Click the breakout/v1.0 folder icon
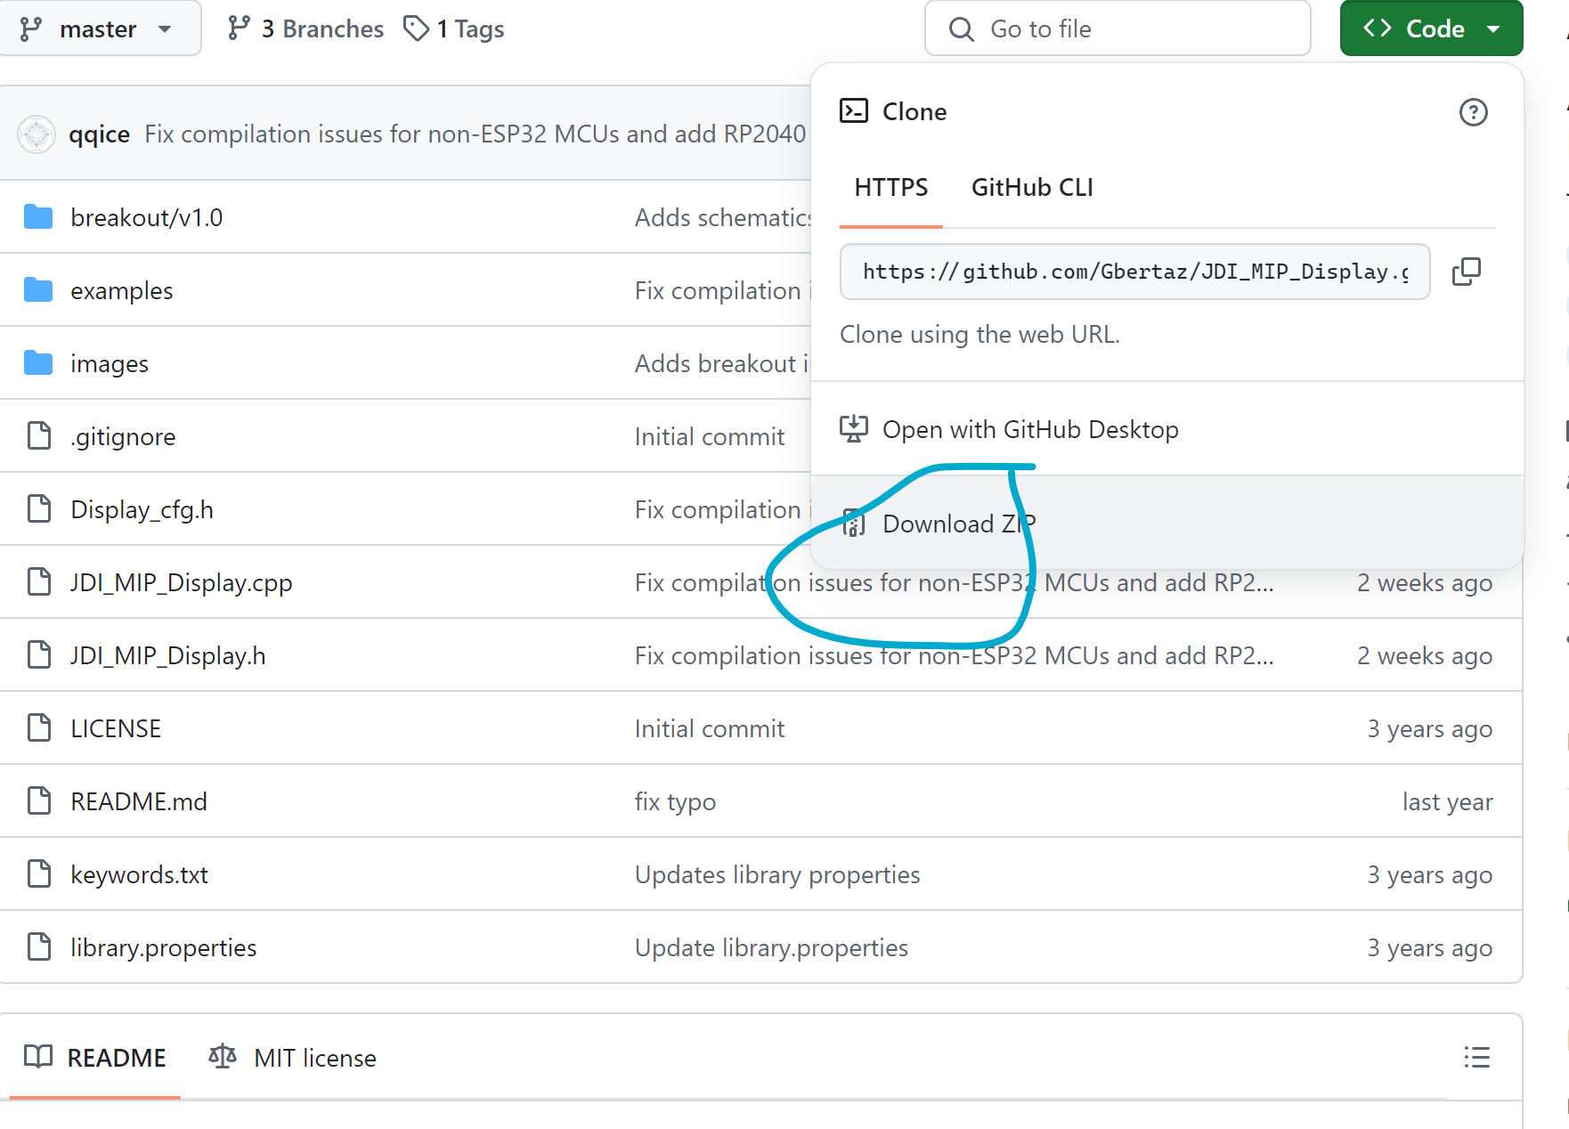 (x=38, y=216)
